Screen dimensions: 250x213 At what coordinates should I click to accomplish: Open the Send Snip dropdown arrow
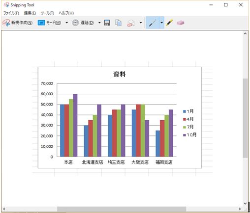[x=141, y=23]
